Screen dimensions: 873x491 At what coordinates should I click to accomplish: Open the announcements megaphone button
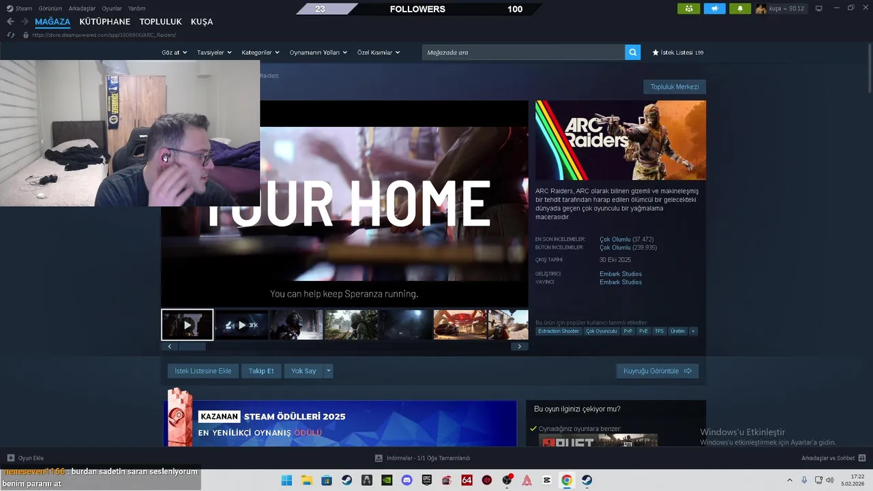[714, 9]
